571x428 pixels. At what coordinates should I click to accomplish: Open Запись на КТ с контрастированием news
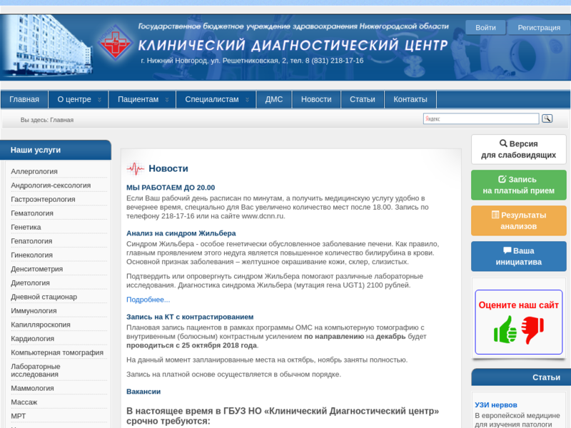[x=190, y=317]
